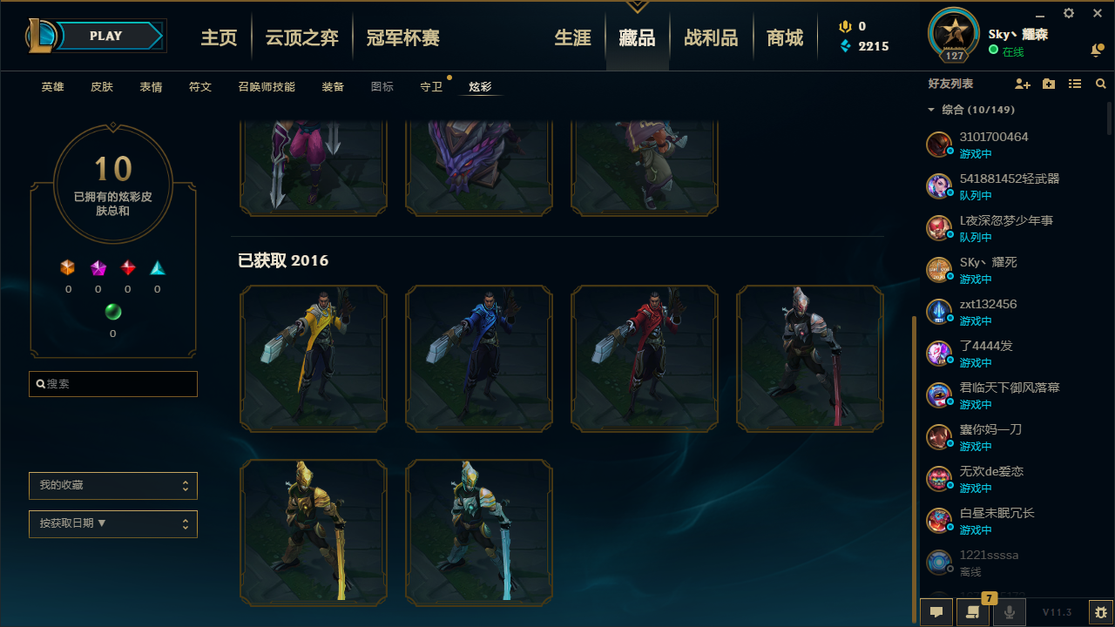
Task: Click the bug report icon
Action: (x=1101, y=612)
